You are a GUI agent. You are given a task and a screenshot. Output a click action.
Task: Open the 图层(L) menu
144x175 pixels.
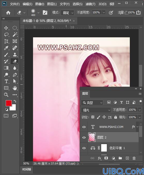pyautogui.click(x=52, y=4)
